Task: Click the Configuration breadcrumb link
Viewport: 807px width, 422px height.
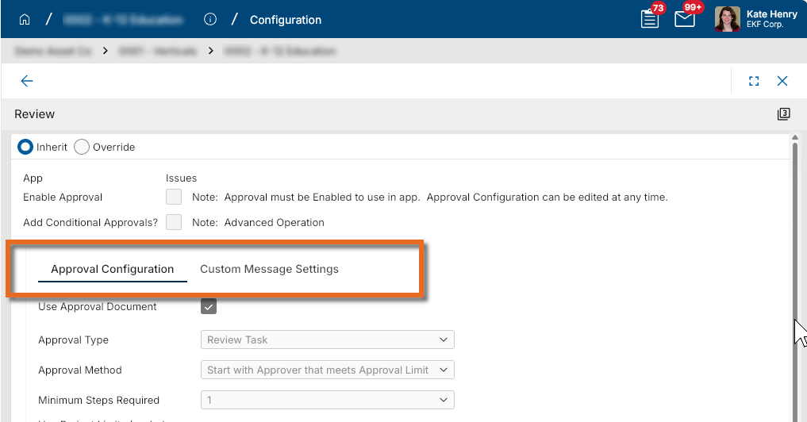Action: (286, 20)
